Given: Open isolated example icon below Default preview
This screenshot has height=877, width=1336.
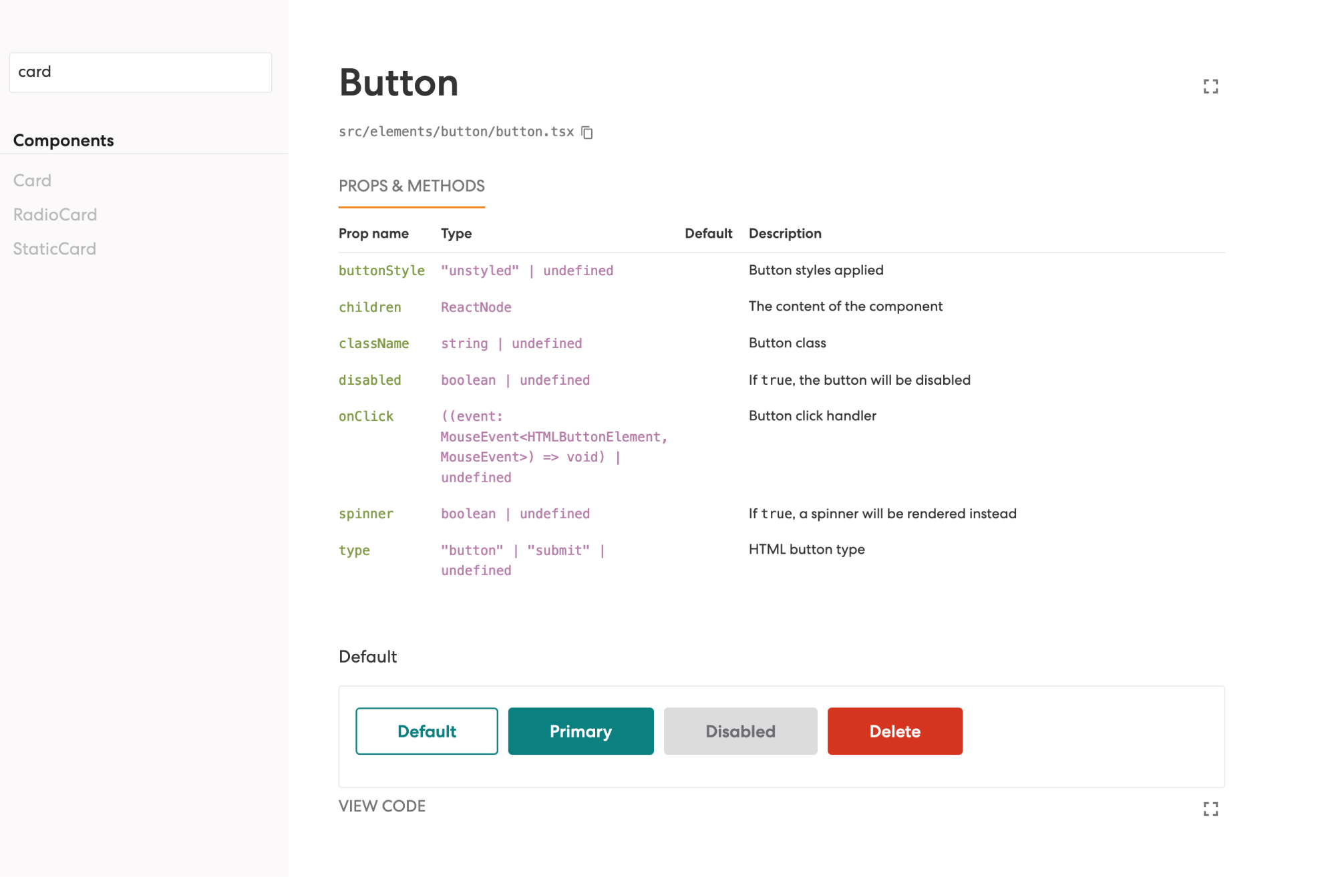Looking at the screenshot, I should coord(1210,809).
